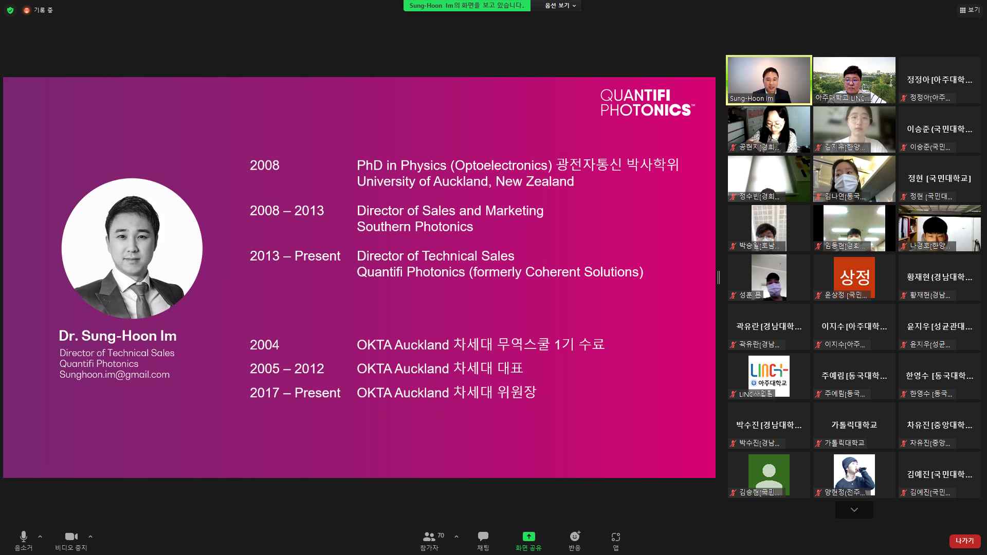Image resolution: width=987 pixels, height=555 pixels.
Task: Select 정정아 participant tile
Action: point(939,80)
